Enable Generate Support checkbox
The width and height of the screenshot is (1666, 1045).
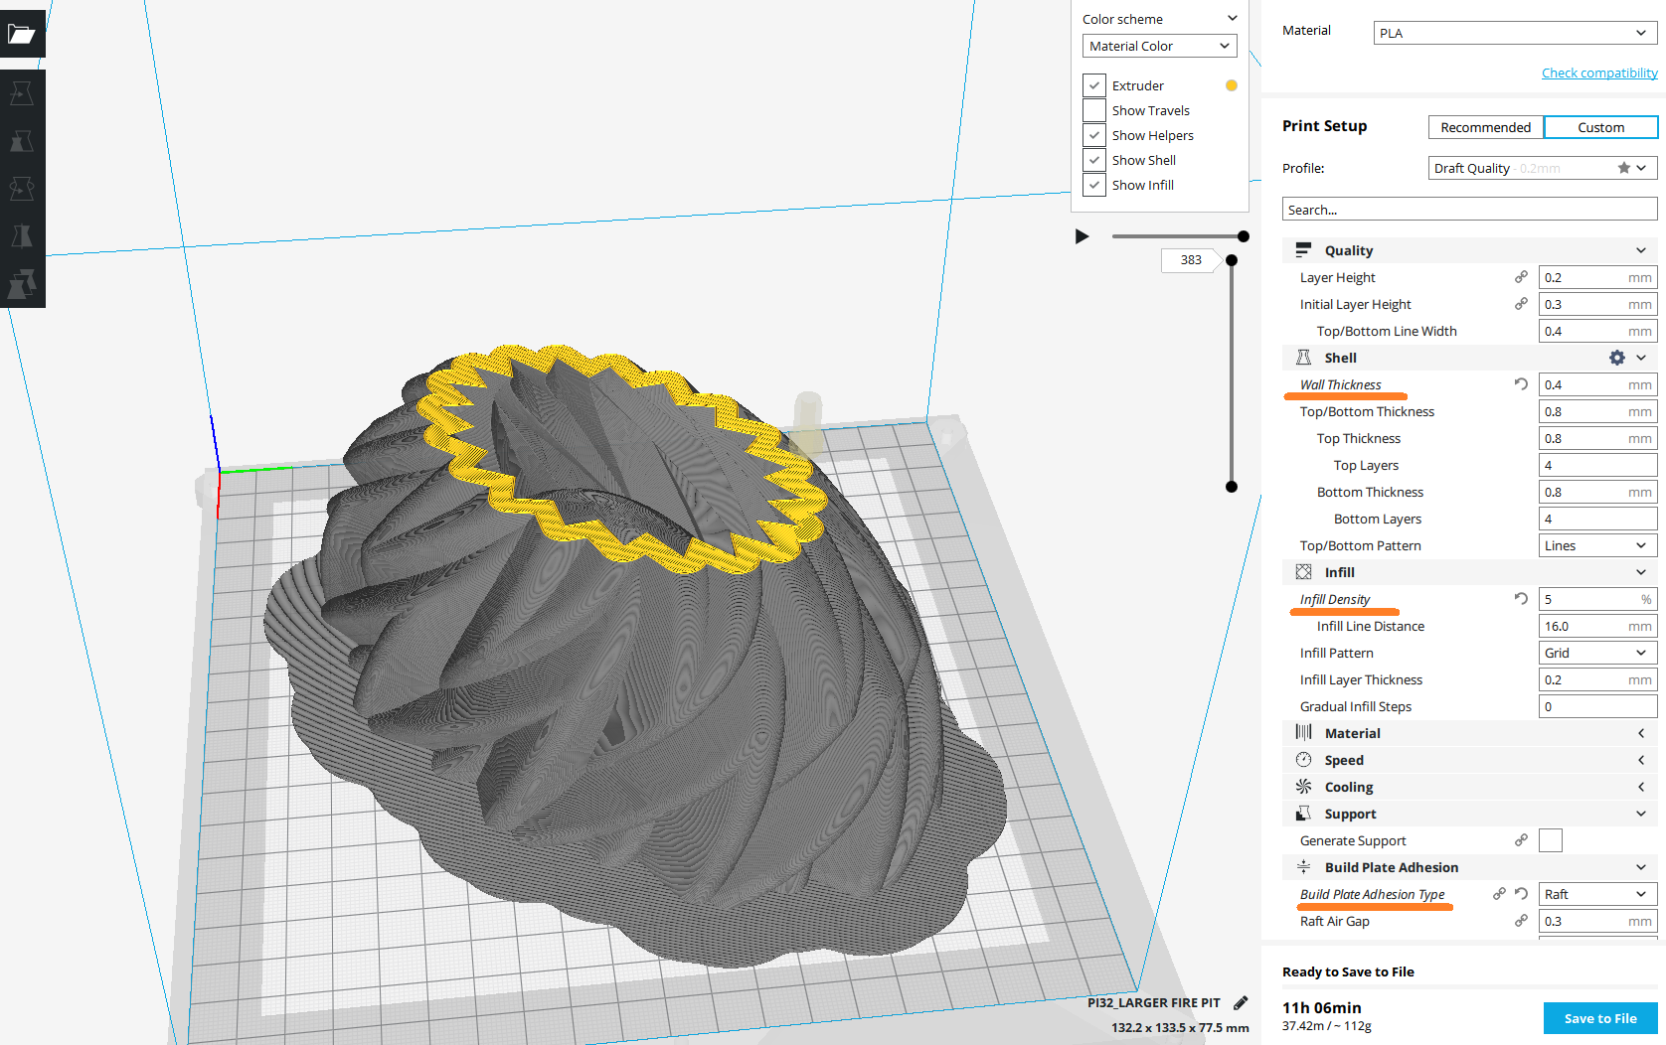click(x=1551, y=840)
